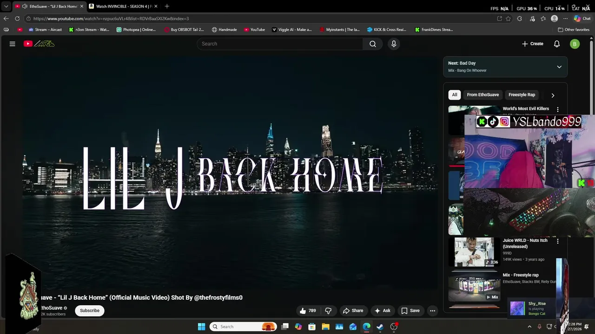595x334 pixels.
Task: Open Steam from the taskbar
Action: (380, 327)
